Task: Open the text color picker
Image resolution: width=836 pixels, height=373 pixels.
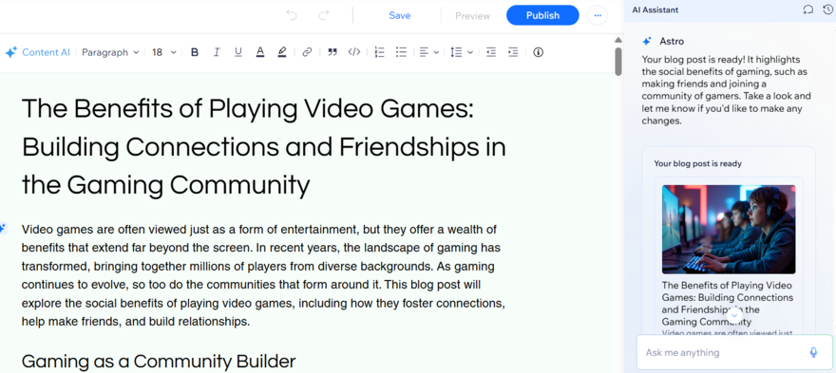Action: 259,52
